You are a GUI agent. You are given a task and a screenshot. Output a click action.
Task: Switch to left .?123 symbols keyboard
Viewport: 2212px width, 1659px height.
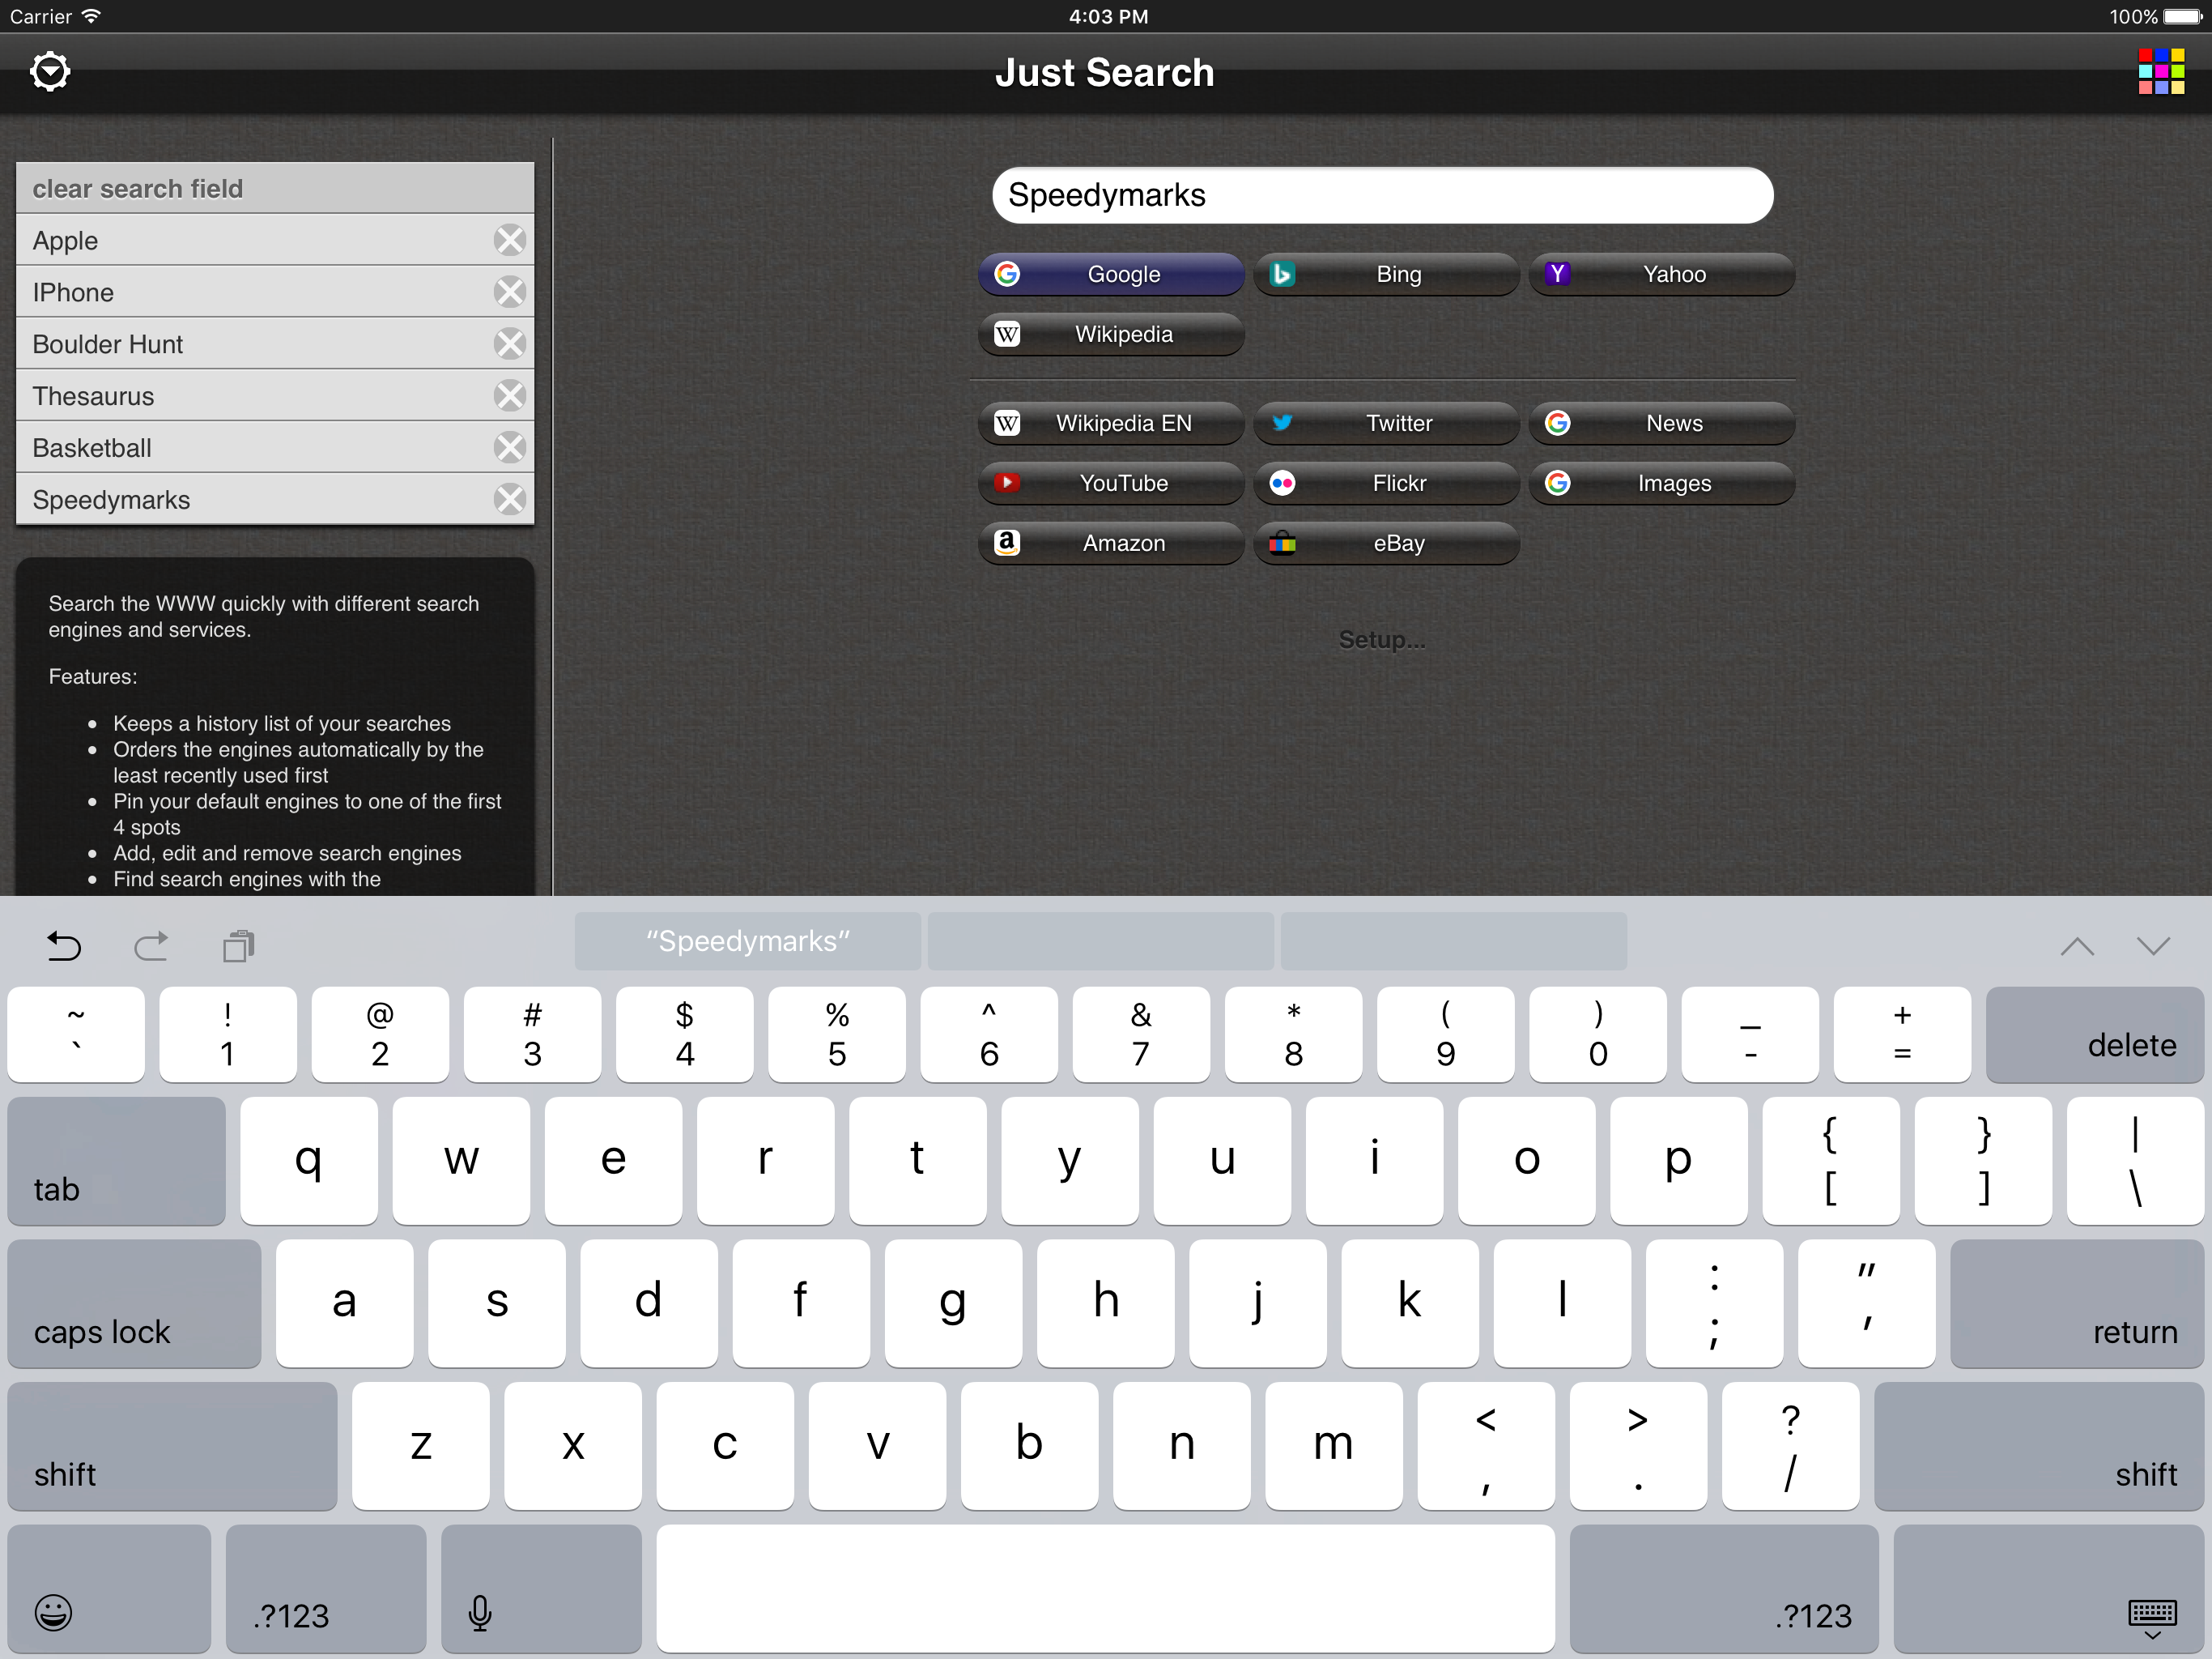tap(326, 1589)
